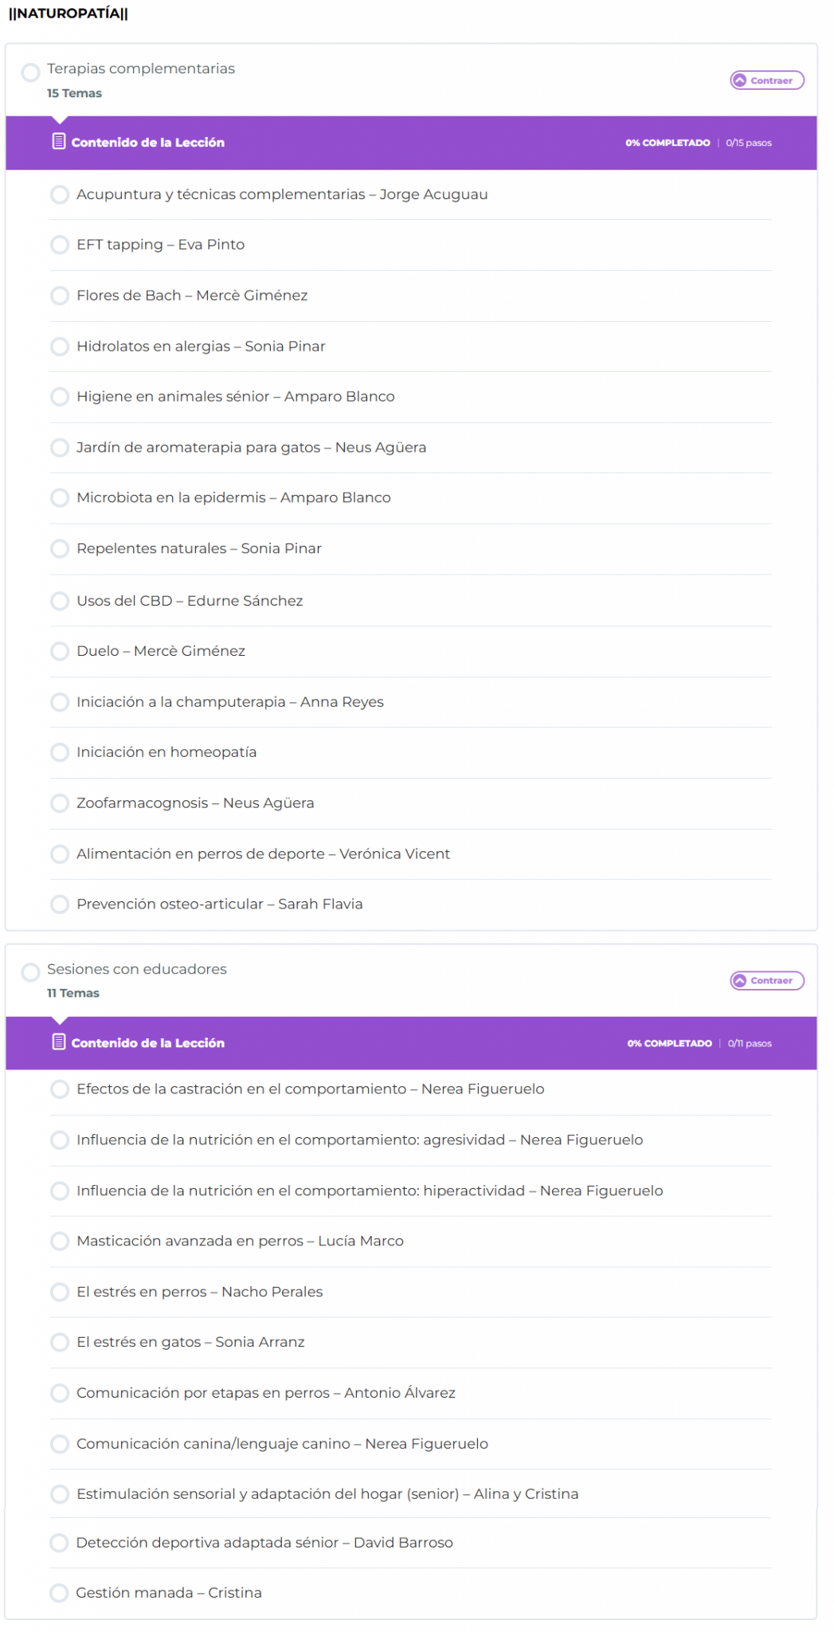The width and height of the screenshot is (834, 1632).
Task: Click the document icon in Sesiones con educadores header
Action: click(58, 1042)
